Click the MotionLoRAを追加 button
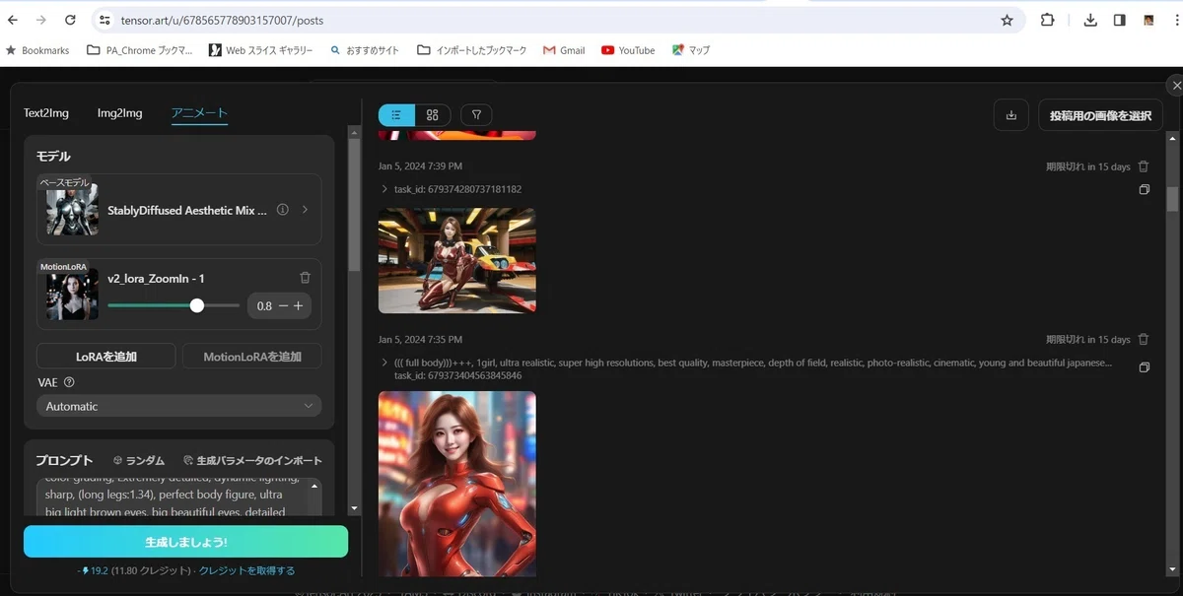The width and height of the screenshot is (1183, 596). pos(252,356)
